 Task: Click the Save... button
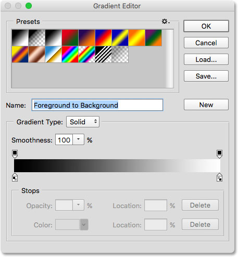[x=206, y=76]
